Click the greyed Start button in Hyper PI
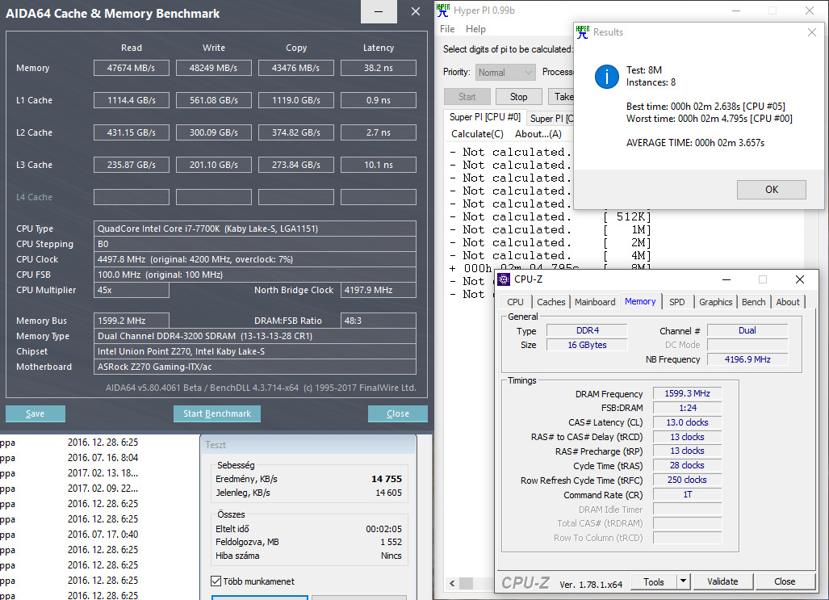The width and height of the screenshot is (829, 600). pyautogui.click(x=467, y=97)
